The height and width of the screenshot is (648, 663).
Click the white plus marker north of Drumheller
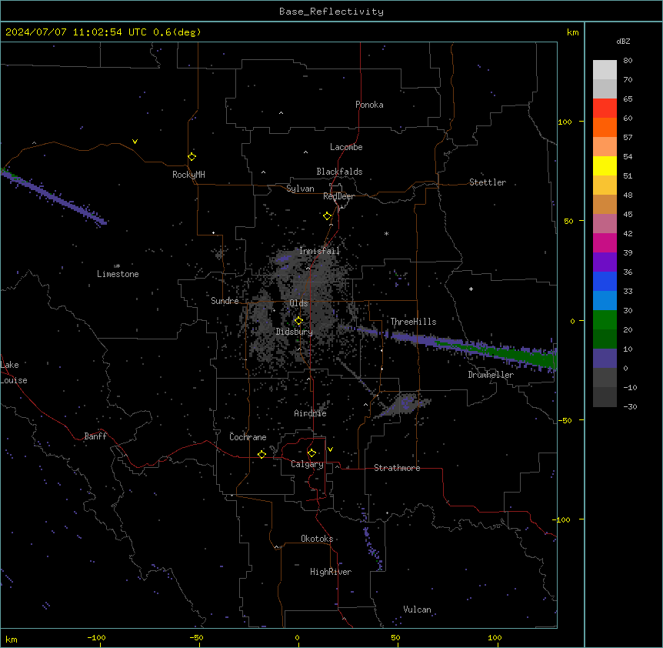(x=471, y=289)
